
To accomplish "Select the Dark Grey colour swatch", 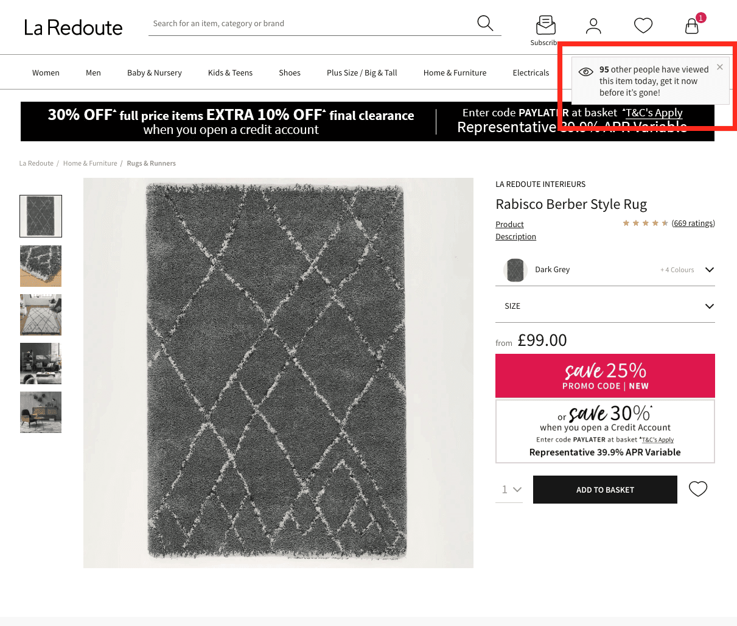I will click(x=515, y=270).
